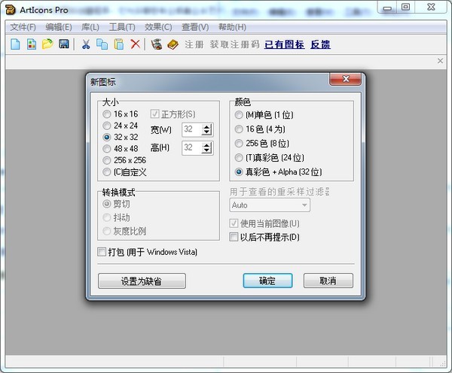Open the 库(L) menu
This screenshot has height=373, width=452.
pos(90,27)
